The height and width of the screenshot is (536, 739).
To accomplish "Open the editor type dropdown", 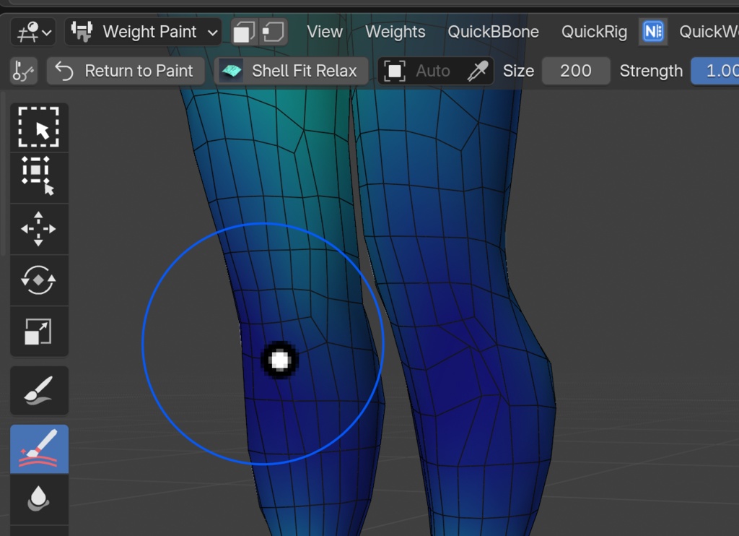I will [33, 32].
